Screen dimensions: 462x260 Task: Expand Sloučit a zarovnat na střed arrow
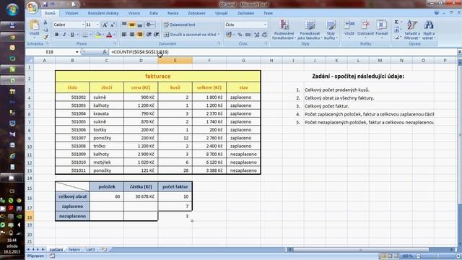point(219,35)
